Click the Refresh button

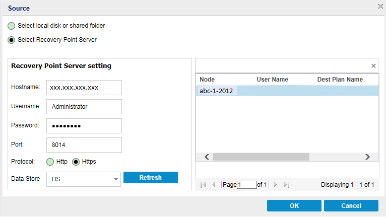tap(150, 177)
